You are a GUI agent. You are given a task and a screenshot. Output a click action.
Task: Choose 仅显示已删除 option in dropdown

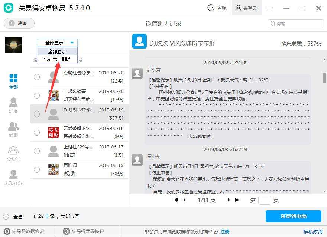(57, 59)
